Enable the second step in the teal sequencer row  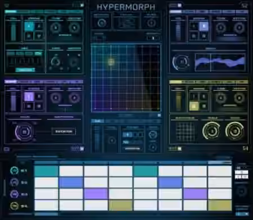click(x=71, y=171)
